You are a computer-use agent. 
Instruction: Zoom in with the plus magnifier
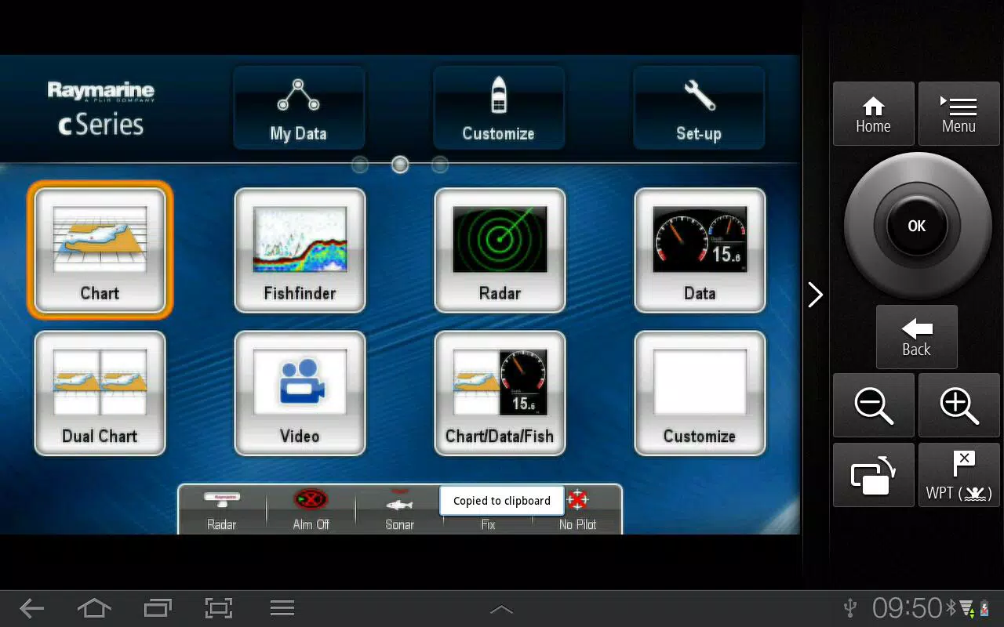click(959, 405)
